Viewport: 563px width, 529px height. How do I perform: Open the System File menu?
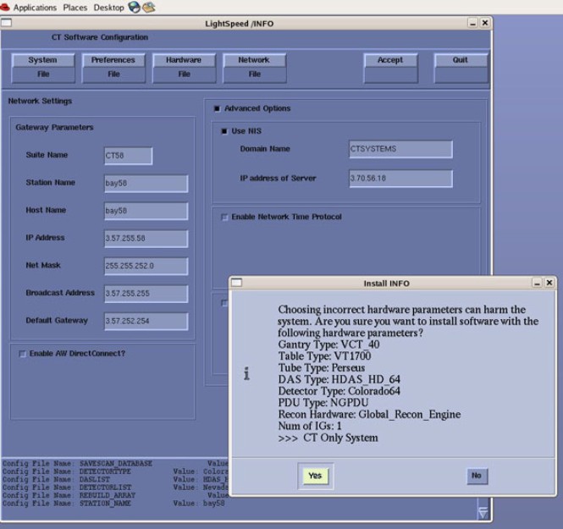(42, 67)
